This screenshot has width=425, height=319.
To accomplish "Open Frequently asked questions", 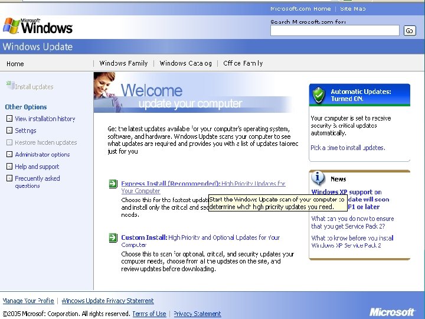I will [37, 182].
